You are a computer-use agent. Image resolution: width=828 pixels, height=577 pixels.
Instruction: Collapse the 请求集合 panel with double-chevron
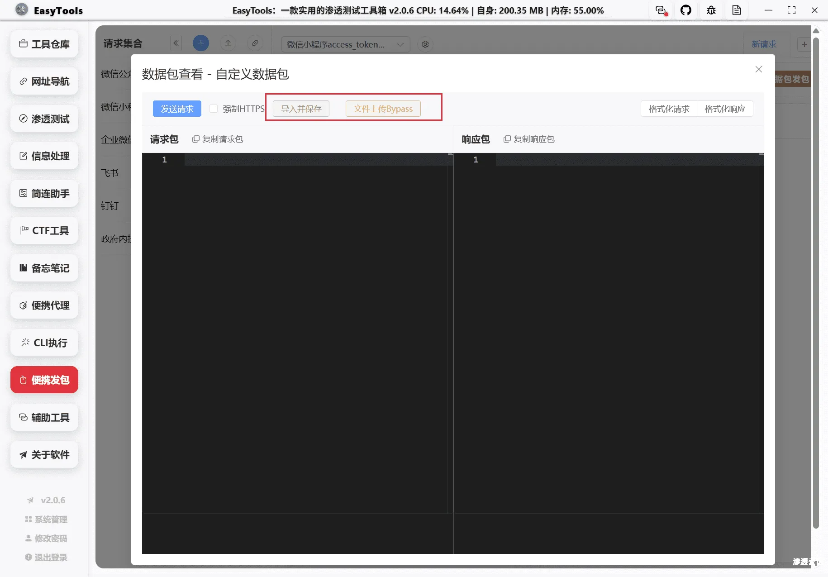coord(176,43)
